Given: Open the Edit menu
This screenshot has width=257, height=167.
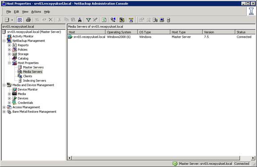Looking at the screenshot, I should (x=16, y=12).
